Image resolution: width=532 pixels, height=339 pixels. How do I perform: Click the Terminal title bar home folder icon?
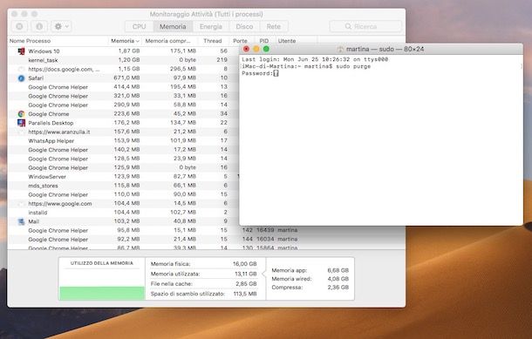[340, 49]
